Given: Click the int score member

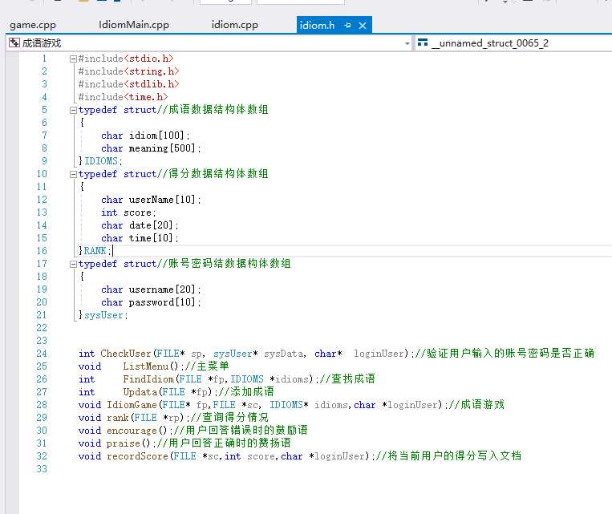Looking at the screenshot, I should click(x=128, y=212).
